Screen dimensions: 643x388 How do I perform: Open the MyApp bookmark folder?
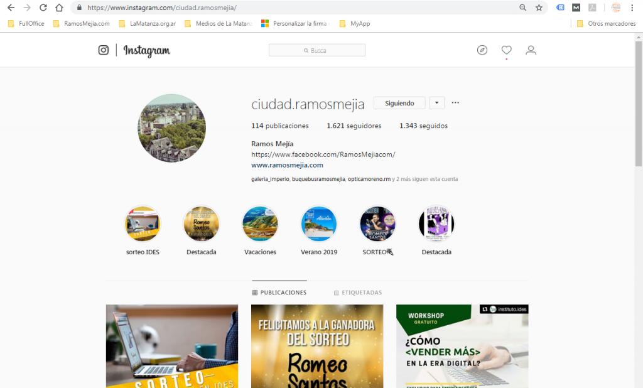pyautogui.click(x=355, y=24)
